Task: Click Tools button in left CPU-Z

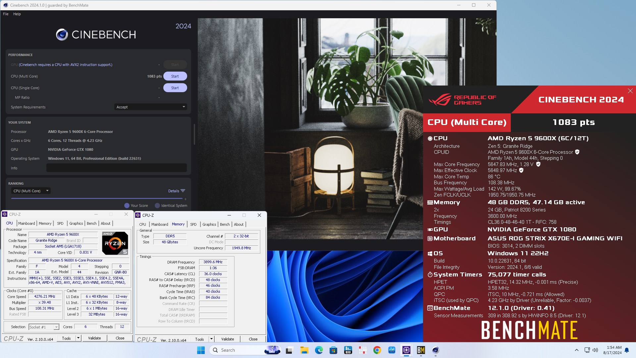Action: click(x=66, y=338)
